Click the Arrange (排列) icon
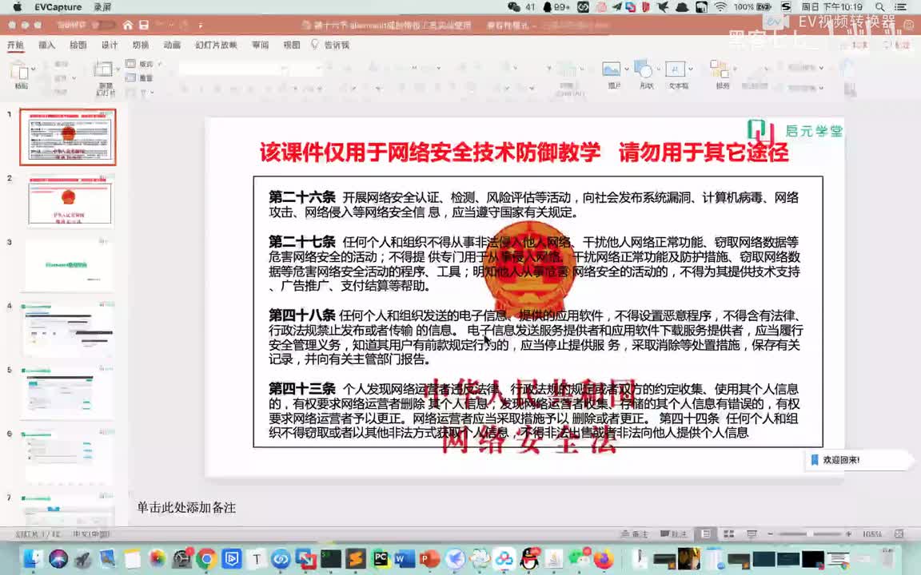The width and height of the screenshot is (921, 575). [x=719, y=69]
